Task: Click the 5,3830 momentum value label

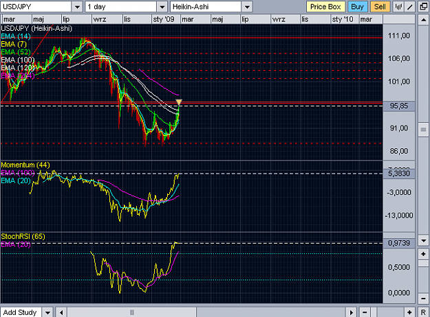Action: coord(399,174)
